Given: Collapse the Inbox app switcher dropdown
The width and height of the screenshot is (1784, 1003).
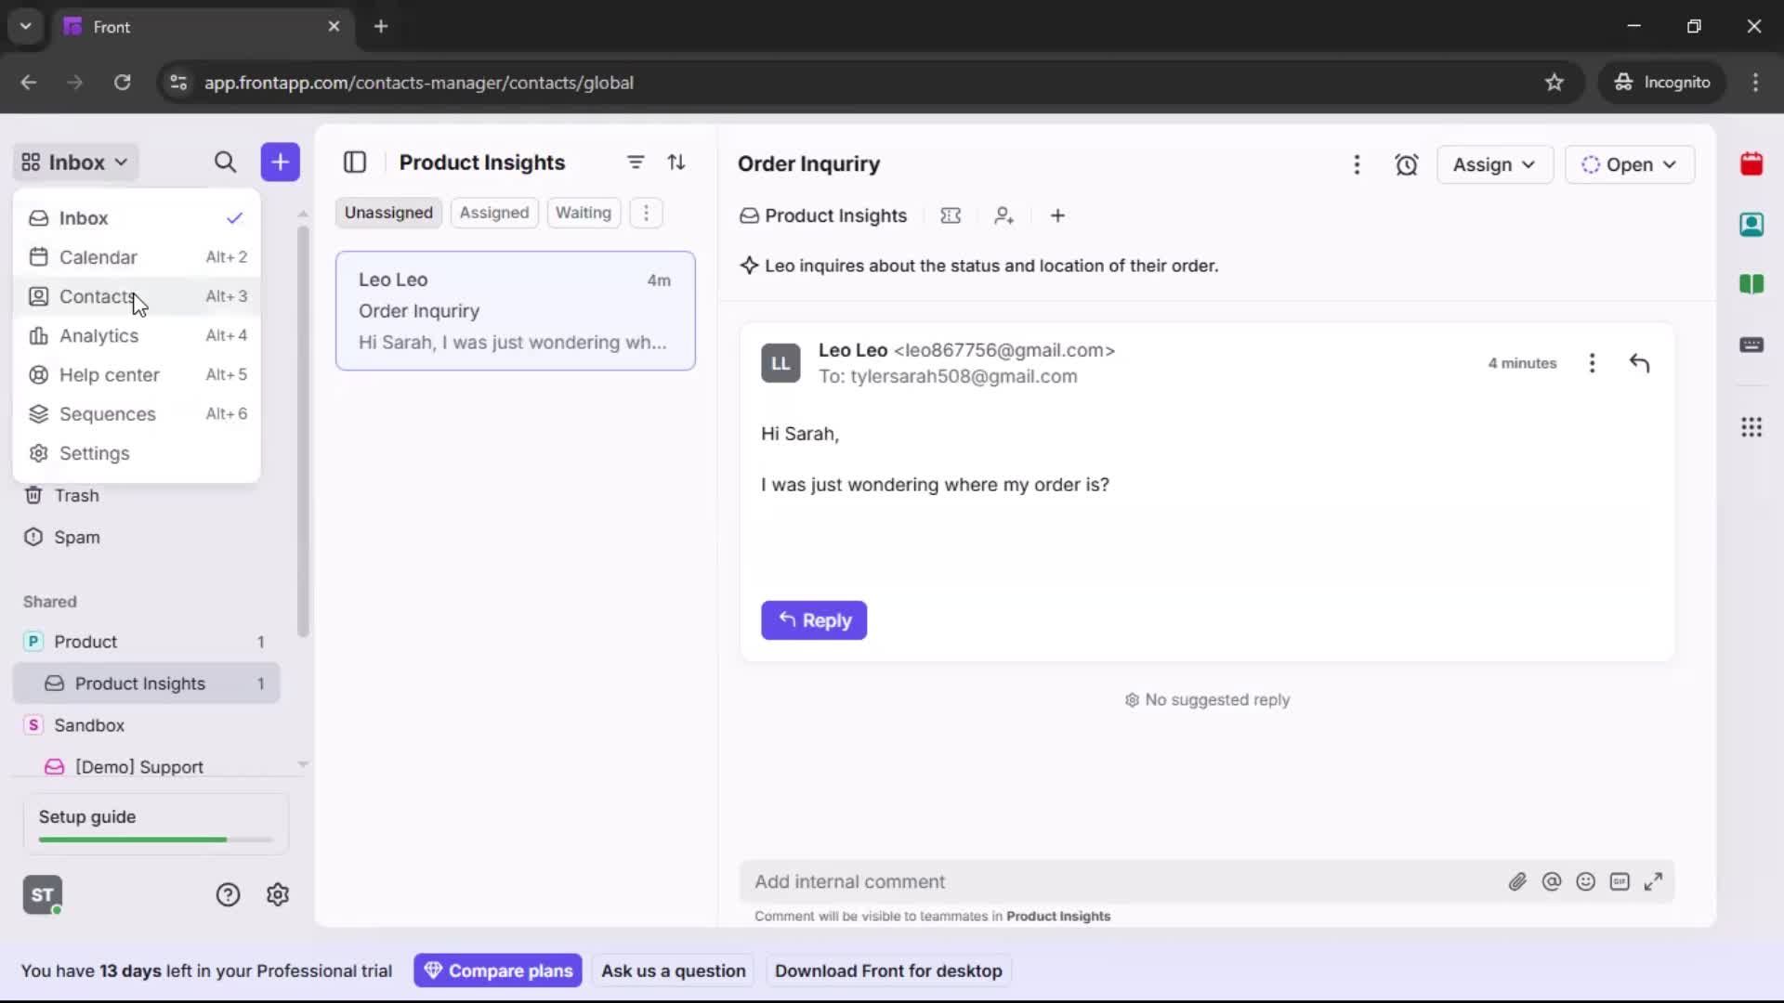Looking at the screenshot, I should click(75, 163).
